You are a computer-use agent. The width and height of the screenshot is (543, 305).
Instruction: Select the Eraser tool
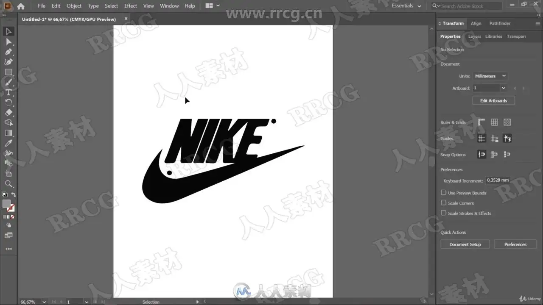click(8, 113)
